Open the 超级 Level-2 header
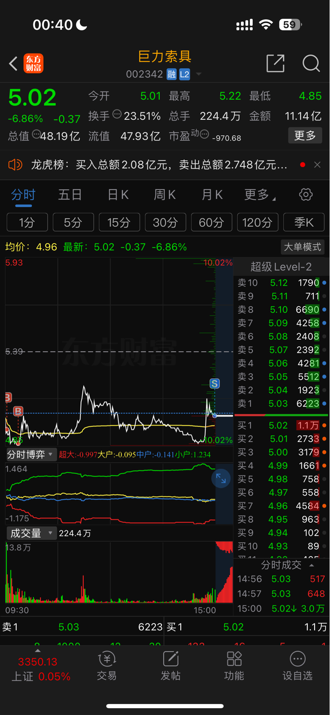 (x=281, y=267)
